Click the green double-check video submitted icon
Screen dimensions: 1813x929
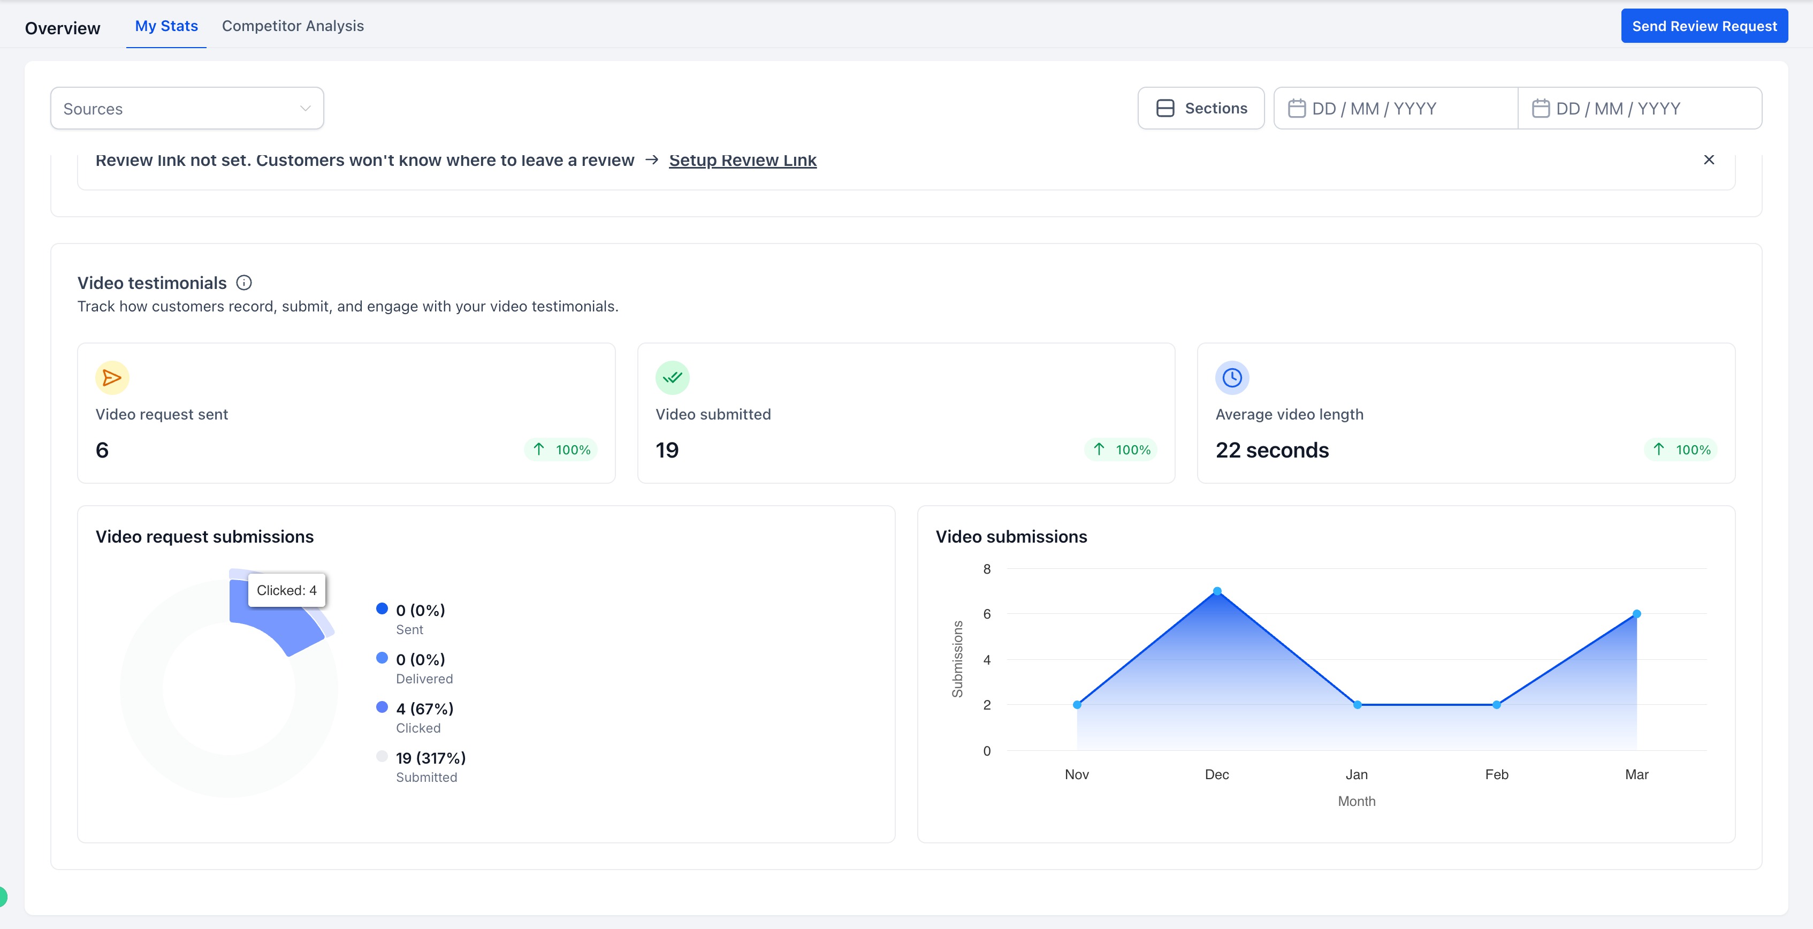point(672,378)
